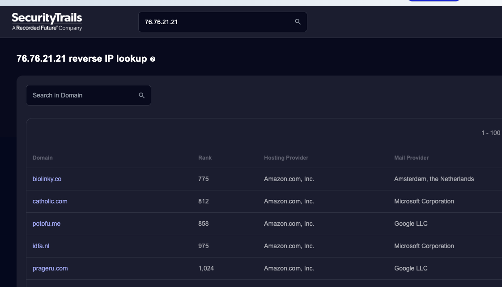Click the magnifier in the Search in Domain field
Screen dimensions: 502x287
pyautogui.click(x=141, y=95)
